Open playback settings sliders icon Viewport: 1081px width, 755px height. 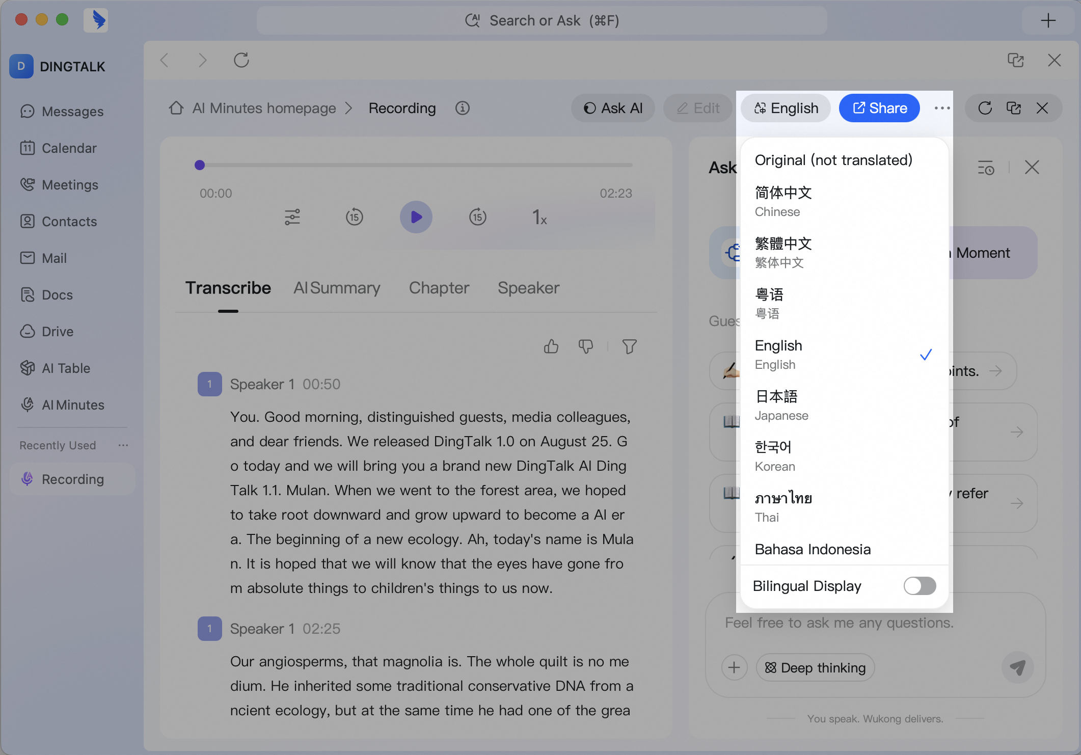click(292, 217)
